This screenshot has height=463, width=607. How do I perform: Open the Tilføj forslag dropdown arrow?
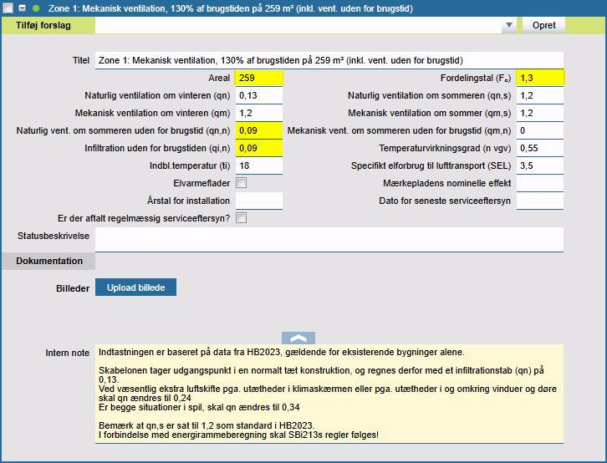pos(508,26)
